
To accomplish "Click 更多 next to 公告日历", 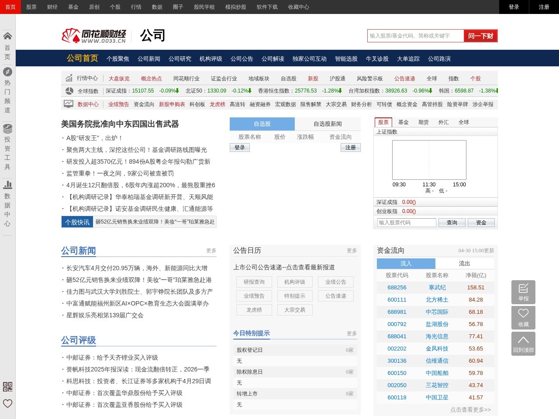I will pos(352,251).
